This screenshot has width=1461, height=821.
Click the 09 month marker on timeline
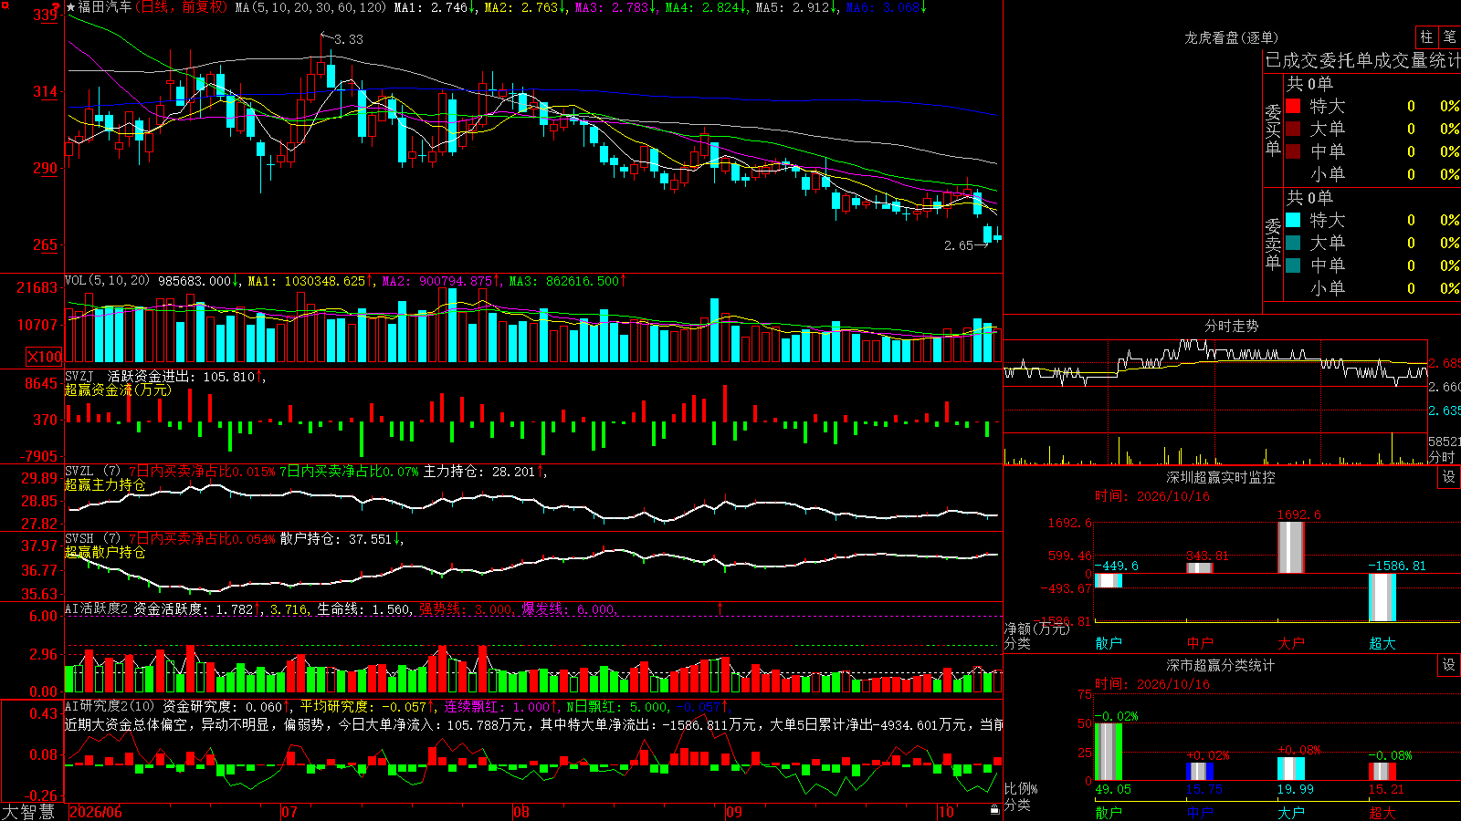(734, 812)
